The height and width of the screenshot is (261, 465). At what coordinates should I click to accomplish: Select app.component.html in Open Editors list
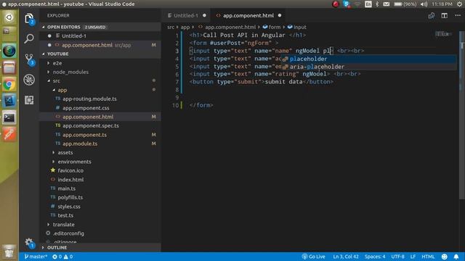100,45
